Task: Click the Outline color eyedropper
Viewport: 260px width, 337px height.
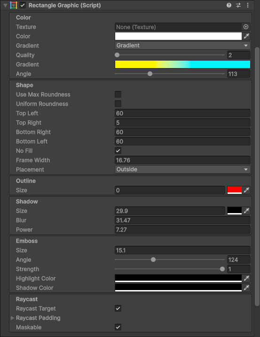Action: 246,190
